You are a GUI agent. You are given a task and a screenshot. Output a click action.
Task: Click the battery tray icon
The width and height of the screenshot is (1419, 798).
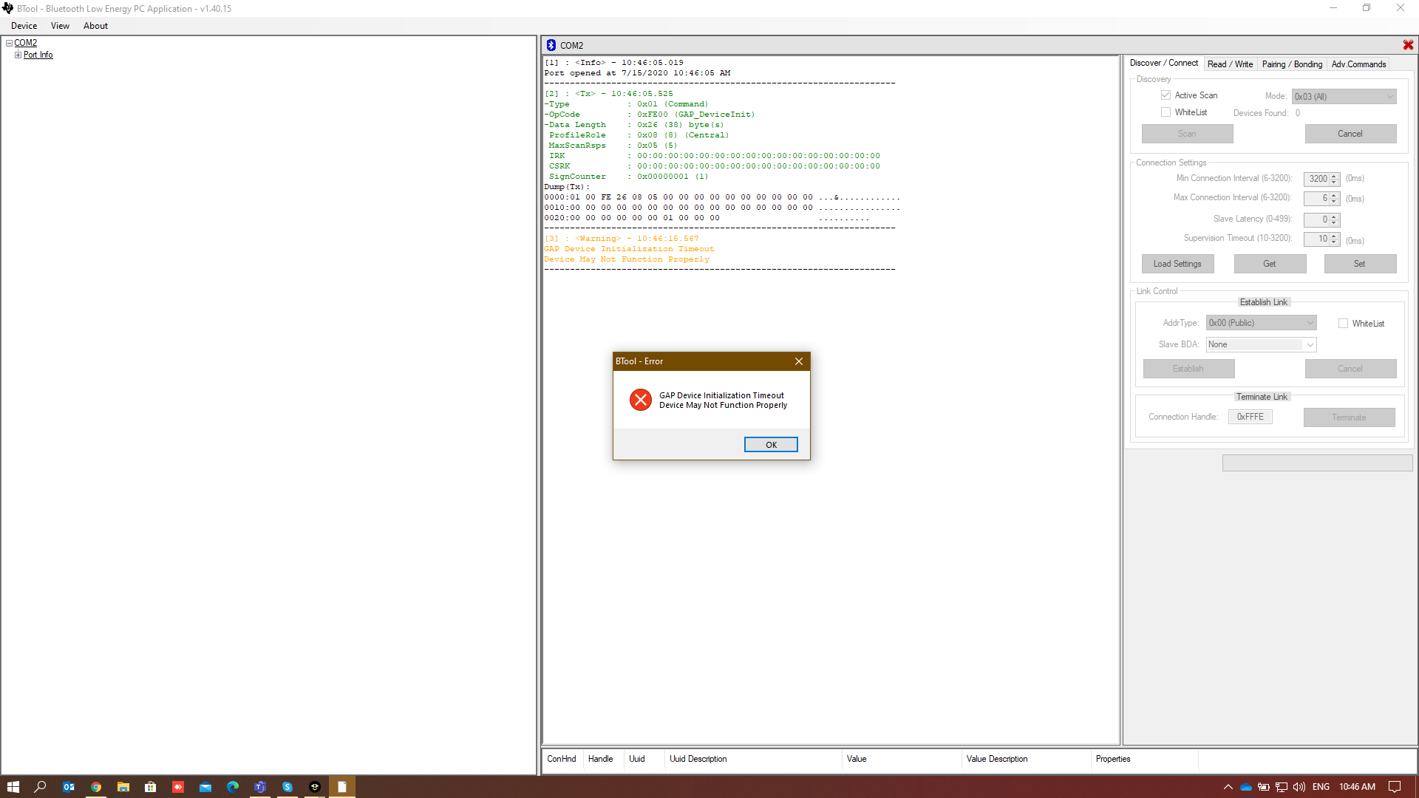tap(1264, 787)
